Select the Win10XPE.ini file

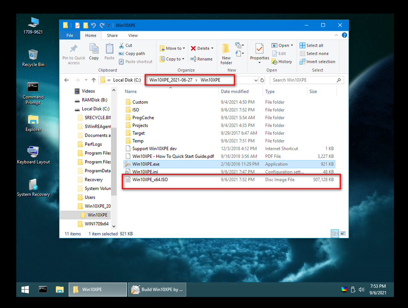229,172
